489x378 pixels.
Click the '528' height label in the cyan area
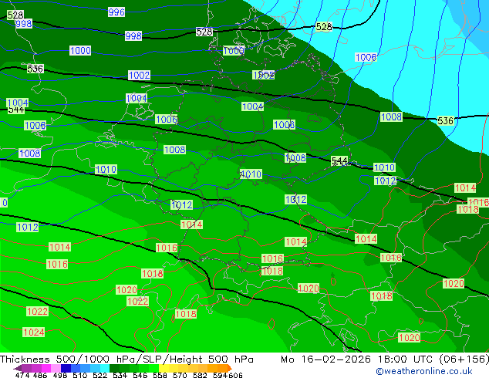(323, 26)
